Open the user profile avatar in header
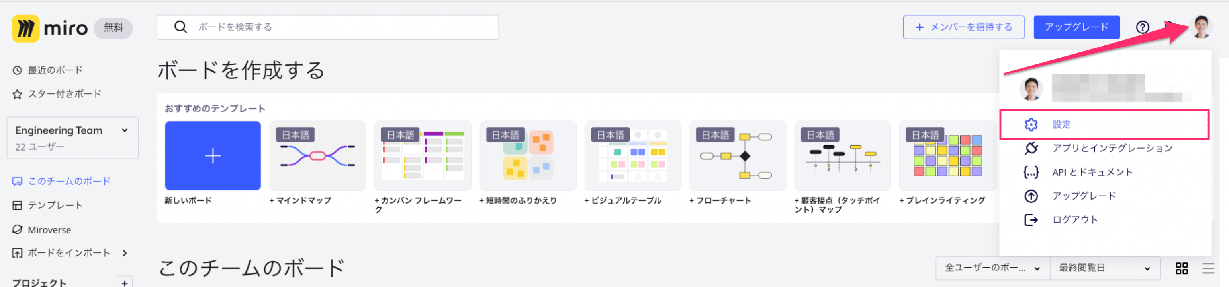Screen dimensions: 1229x287 tap(1201, 27)
